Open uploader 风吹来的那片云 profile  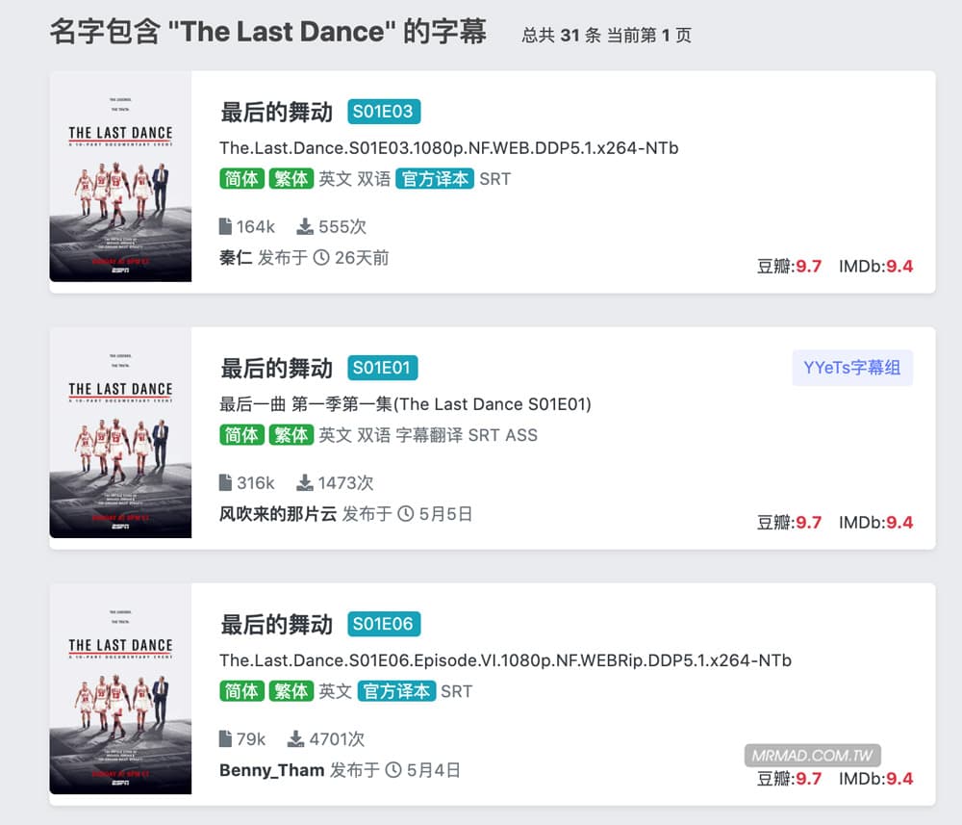click(x=278, y=514)
